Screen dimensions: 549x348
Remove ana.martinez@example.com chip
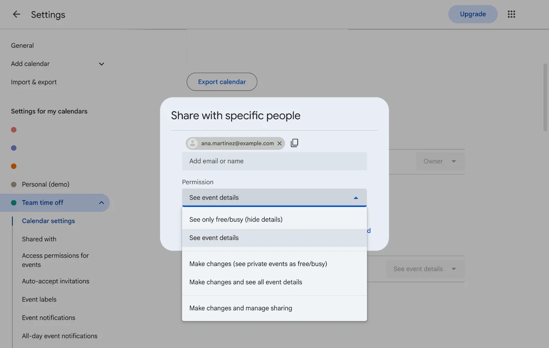tap(279, 143)
